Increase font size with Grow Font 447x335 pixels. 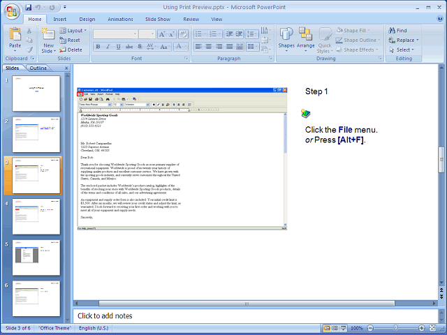tap(162, 34)
